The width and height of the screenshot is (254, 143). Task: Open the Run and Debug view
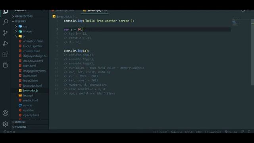[x=5, y=44]
